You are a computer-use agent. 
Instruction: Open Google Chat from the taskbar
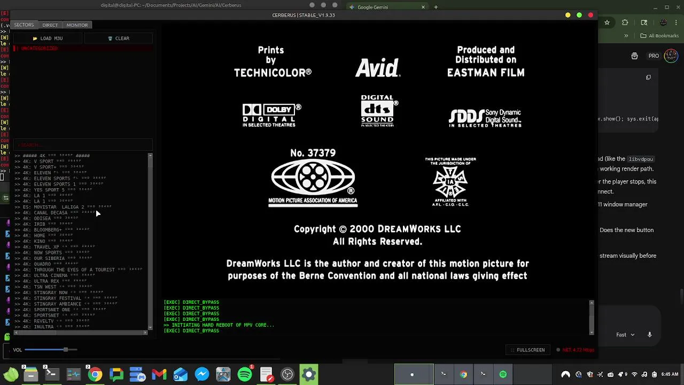(x=116, y=374)
